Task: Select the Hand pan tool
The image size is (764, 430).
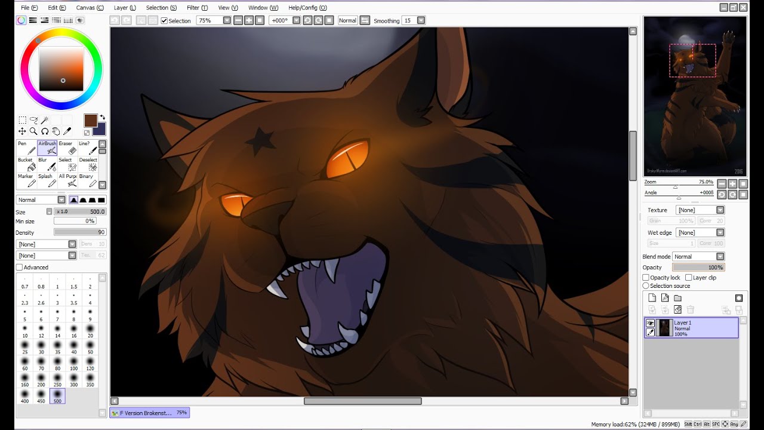Action: click(x=56, y=131)
